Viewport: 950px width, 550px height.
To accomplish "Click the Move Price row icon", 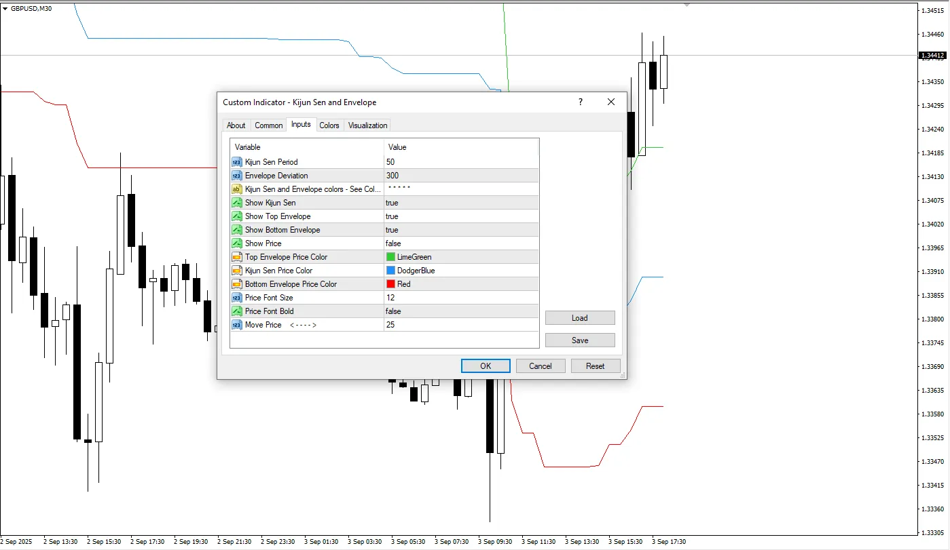I will [236, 325].
